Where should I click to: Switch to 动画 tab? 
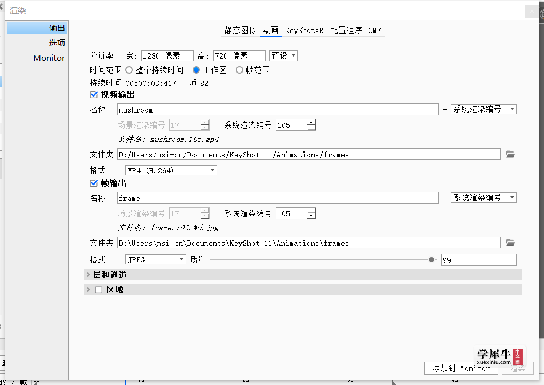click(270, 30)
